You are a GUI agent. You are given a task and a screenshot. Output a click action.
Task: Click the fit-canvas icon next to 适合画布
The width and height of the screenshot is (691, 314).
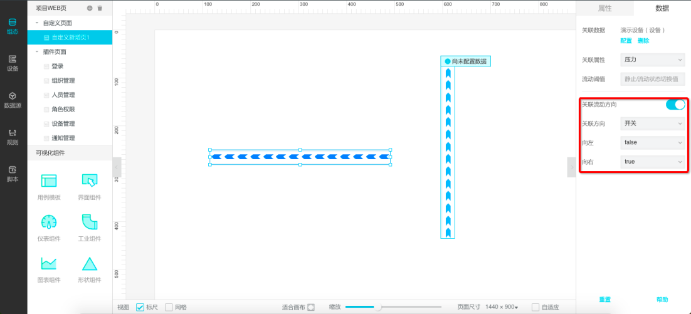311,307
